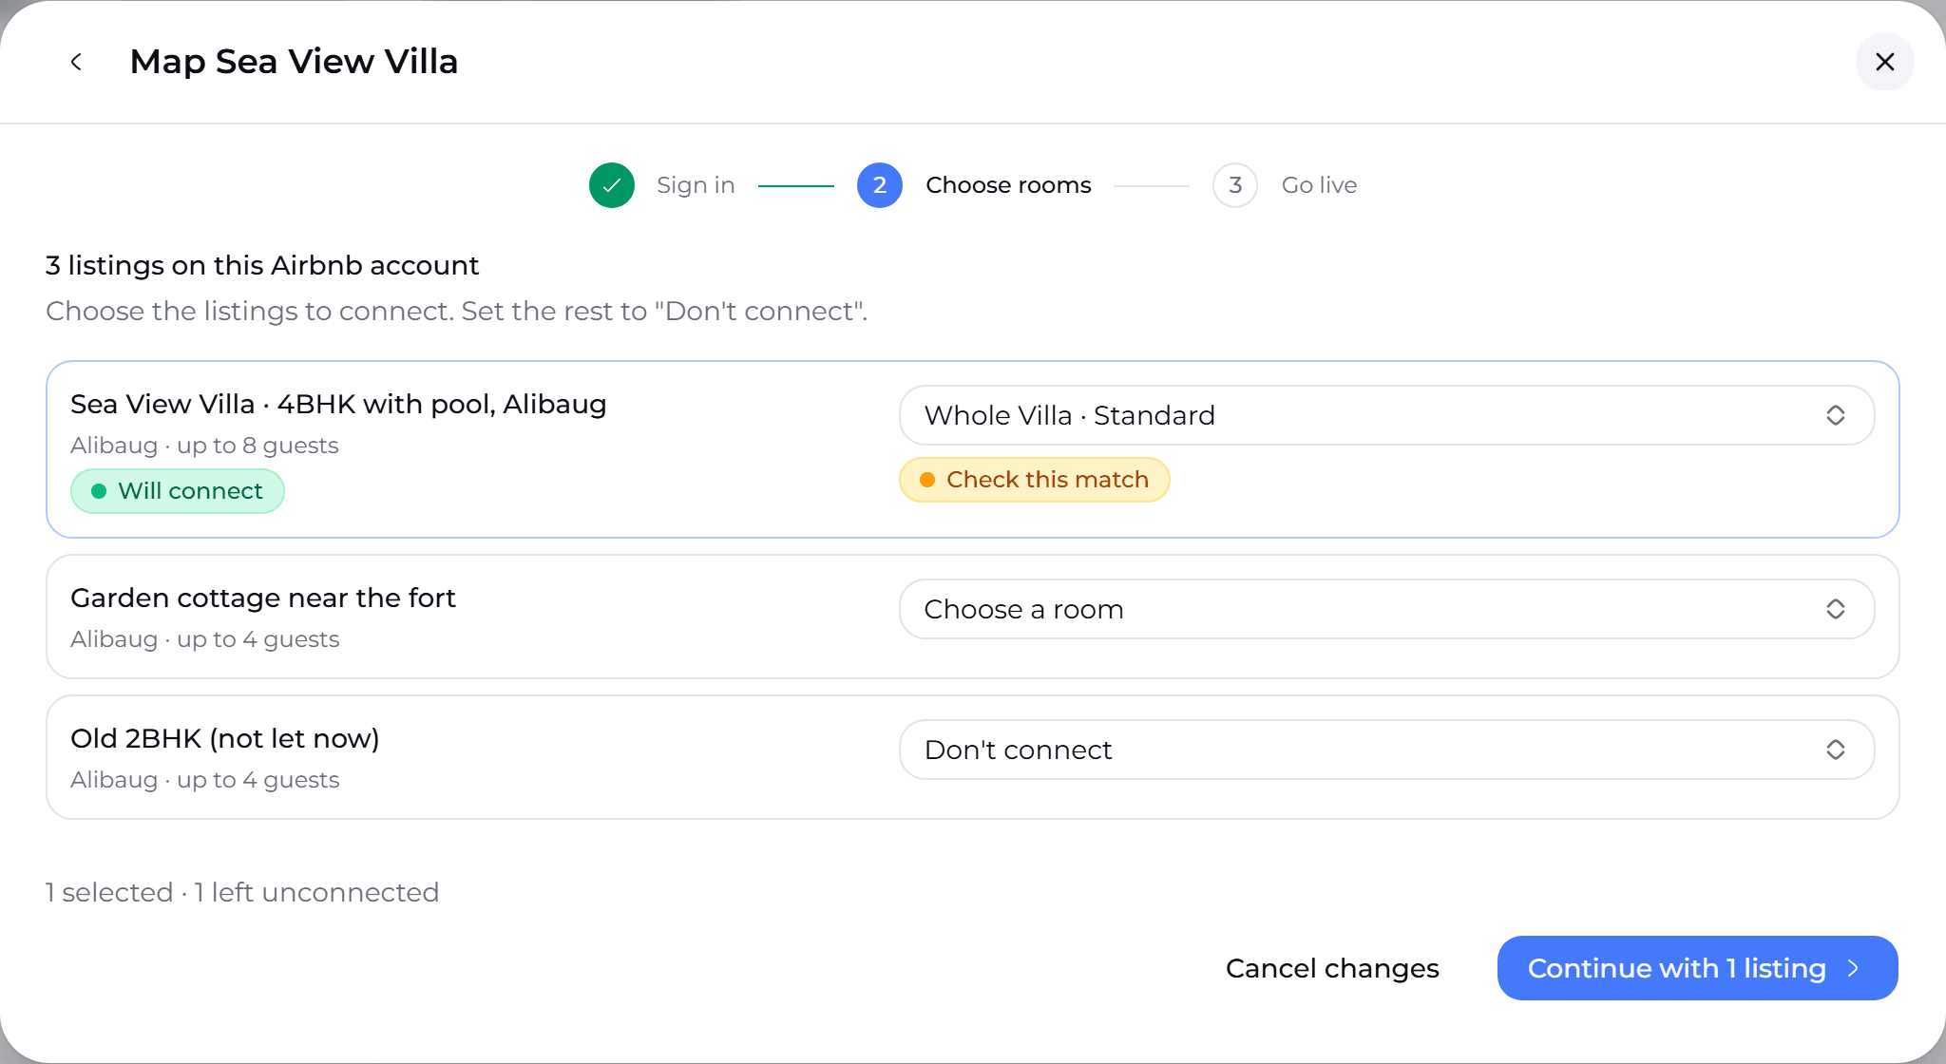Select the Old 2BHK (not let now) title
Viewport: 1946px width, 1064px height.
point(225,738)
